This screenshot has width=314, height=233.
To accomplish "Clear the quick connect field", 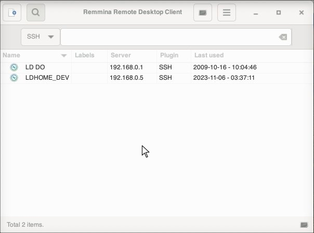I will (x=283, y=37).
